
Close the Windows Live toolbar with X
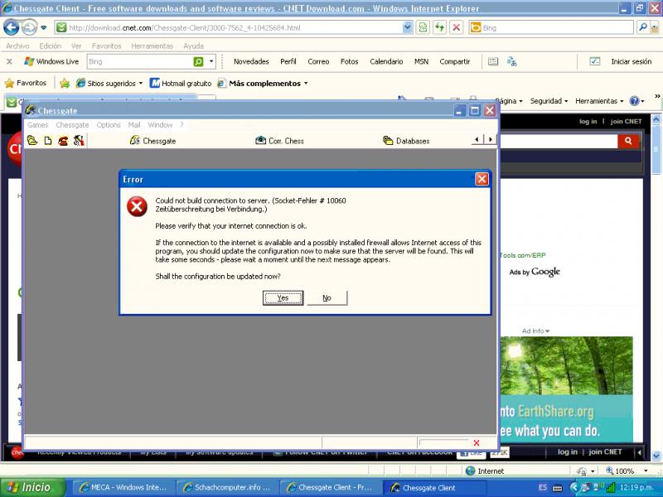click(x=9, y=61)
